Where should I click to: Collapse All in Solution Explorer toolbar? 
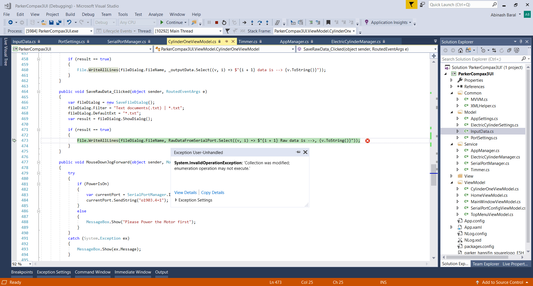[509, 50]
